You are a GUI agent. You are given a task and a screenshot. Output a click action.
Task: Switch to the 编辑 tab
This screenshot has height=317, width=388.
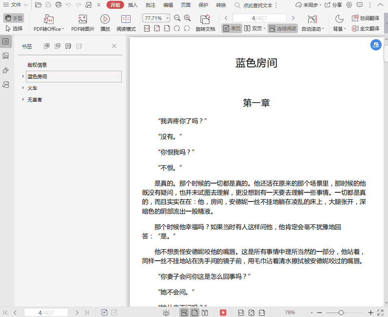(168, 5)
